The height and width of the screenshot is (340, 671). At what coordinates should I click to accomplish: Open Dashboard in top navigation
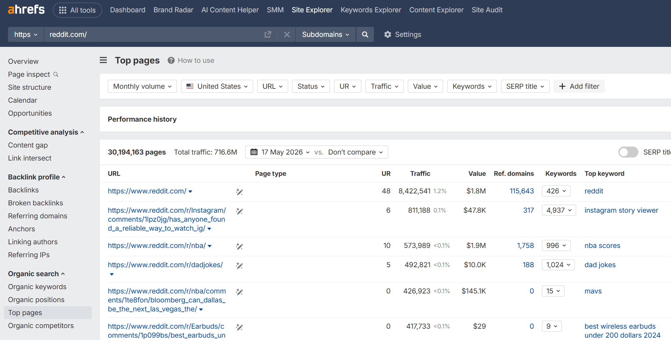tap(128, 10)
